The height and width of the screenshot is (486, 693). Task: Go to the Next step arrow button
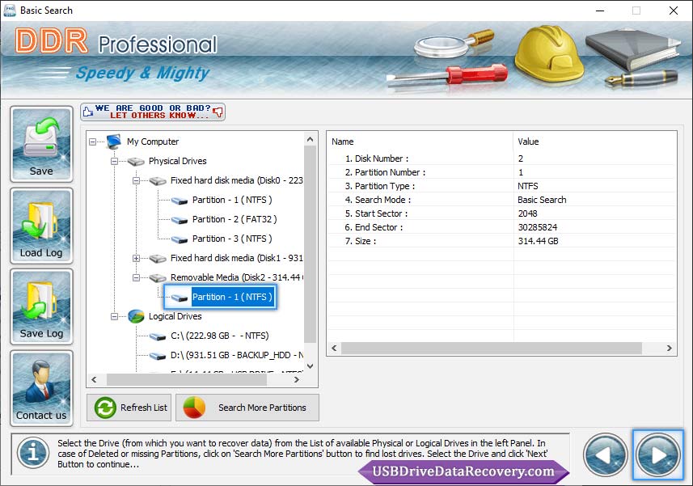pyautogui.click(x=658, y=454)
